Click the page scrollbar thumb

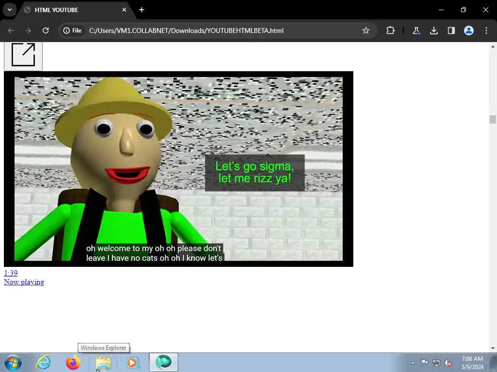[x=493, y=120]
